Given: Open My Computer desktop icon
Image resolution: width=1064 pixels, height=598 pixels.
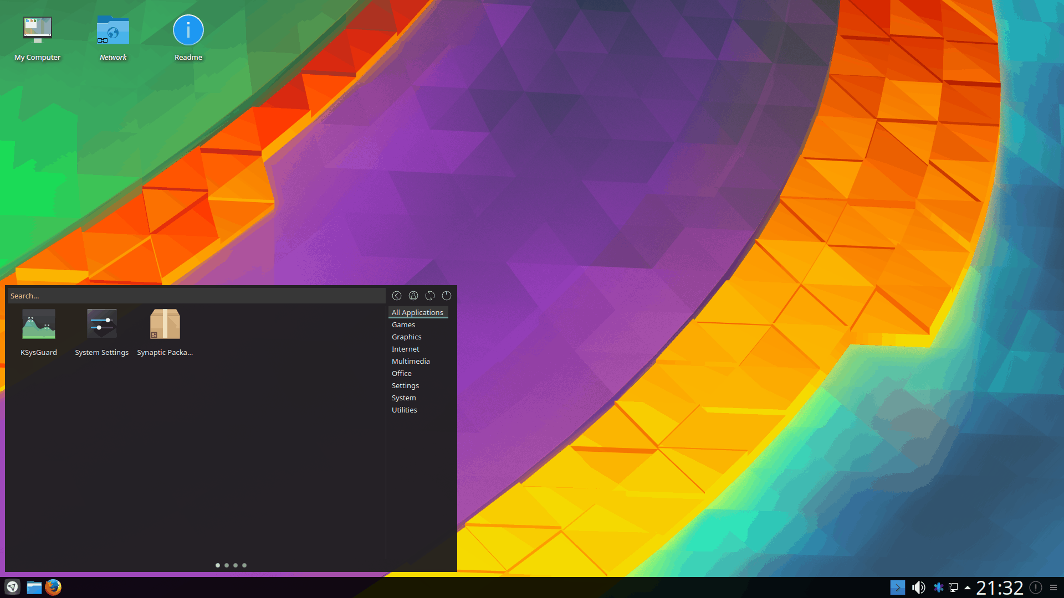Looking at the screenshot, I should click(38, 38).
